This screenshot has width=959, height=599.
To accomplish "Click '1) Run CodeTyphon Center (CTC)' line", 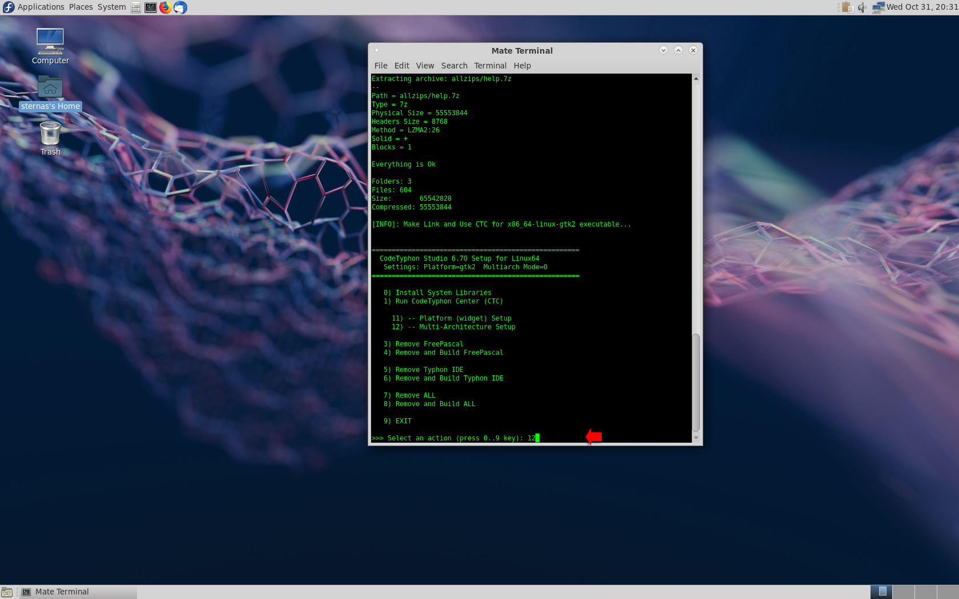I will coord(443,301).
